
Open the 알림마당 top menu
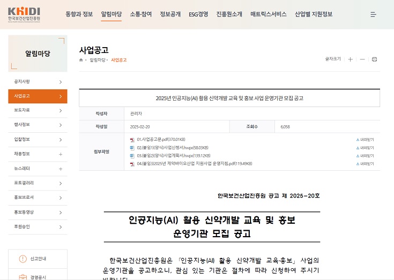tap(111, 14)
